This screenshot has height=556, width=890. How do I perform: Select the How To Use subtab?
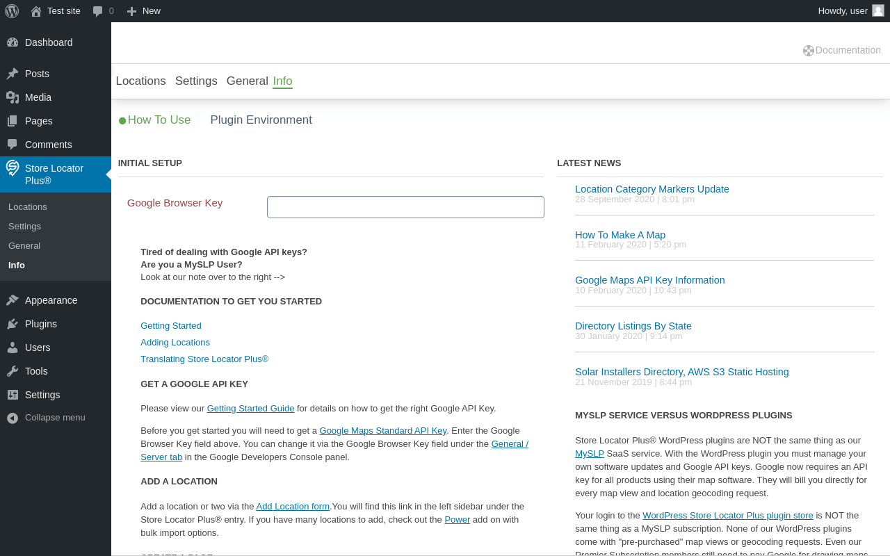159,120
